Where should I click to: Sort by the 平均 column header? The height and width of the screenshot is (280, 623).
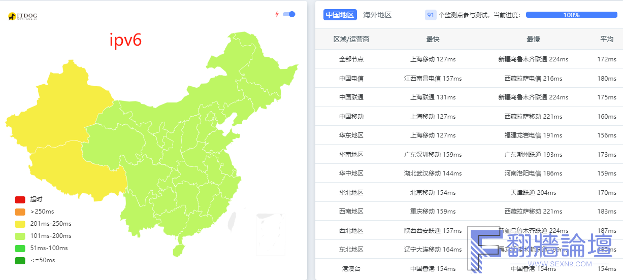pyautogui.click(x=606, y=39)
